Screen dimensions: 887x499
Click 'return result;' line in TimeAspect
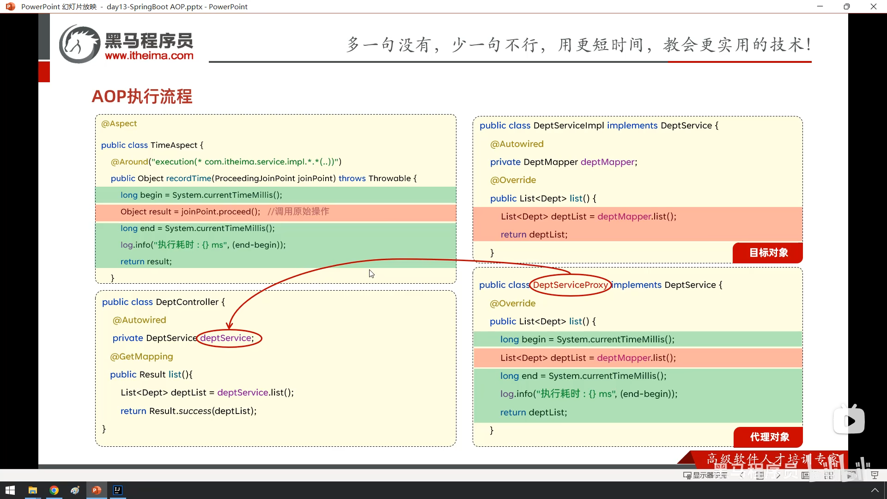coord(146,262)
